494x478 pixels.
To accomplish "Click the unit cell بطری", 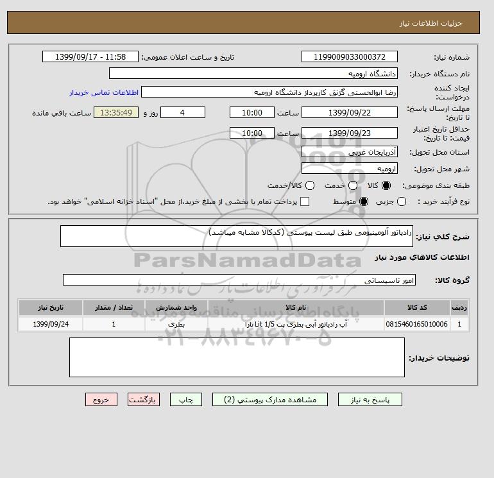I will [176, 324].
